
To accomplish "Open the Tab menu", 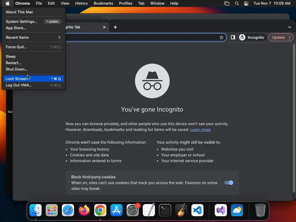I will (141, 3).
